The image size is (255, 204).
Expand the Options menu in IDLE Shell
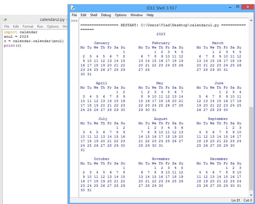coord(121,15)
